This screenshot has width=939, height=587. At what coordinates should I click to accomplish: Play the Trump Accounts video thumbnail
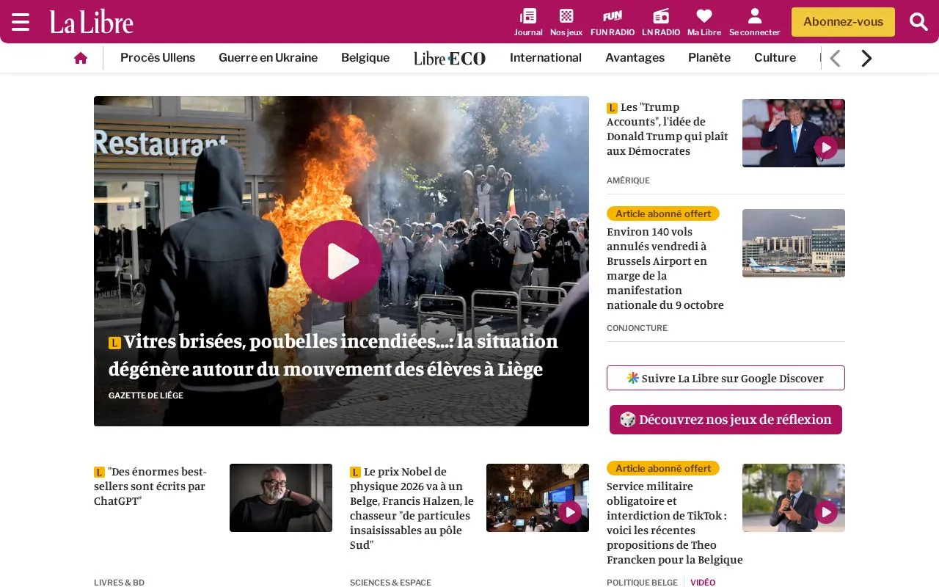click(826, 147)
